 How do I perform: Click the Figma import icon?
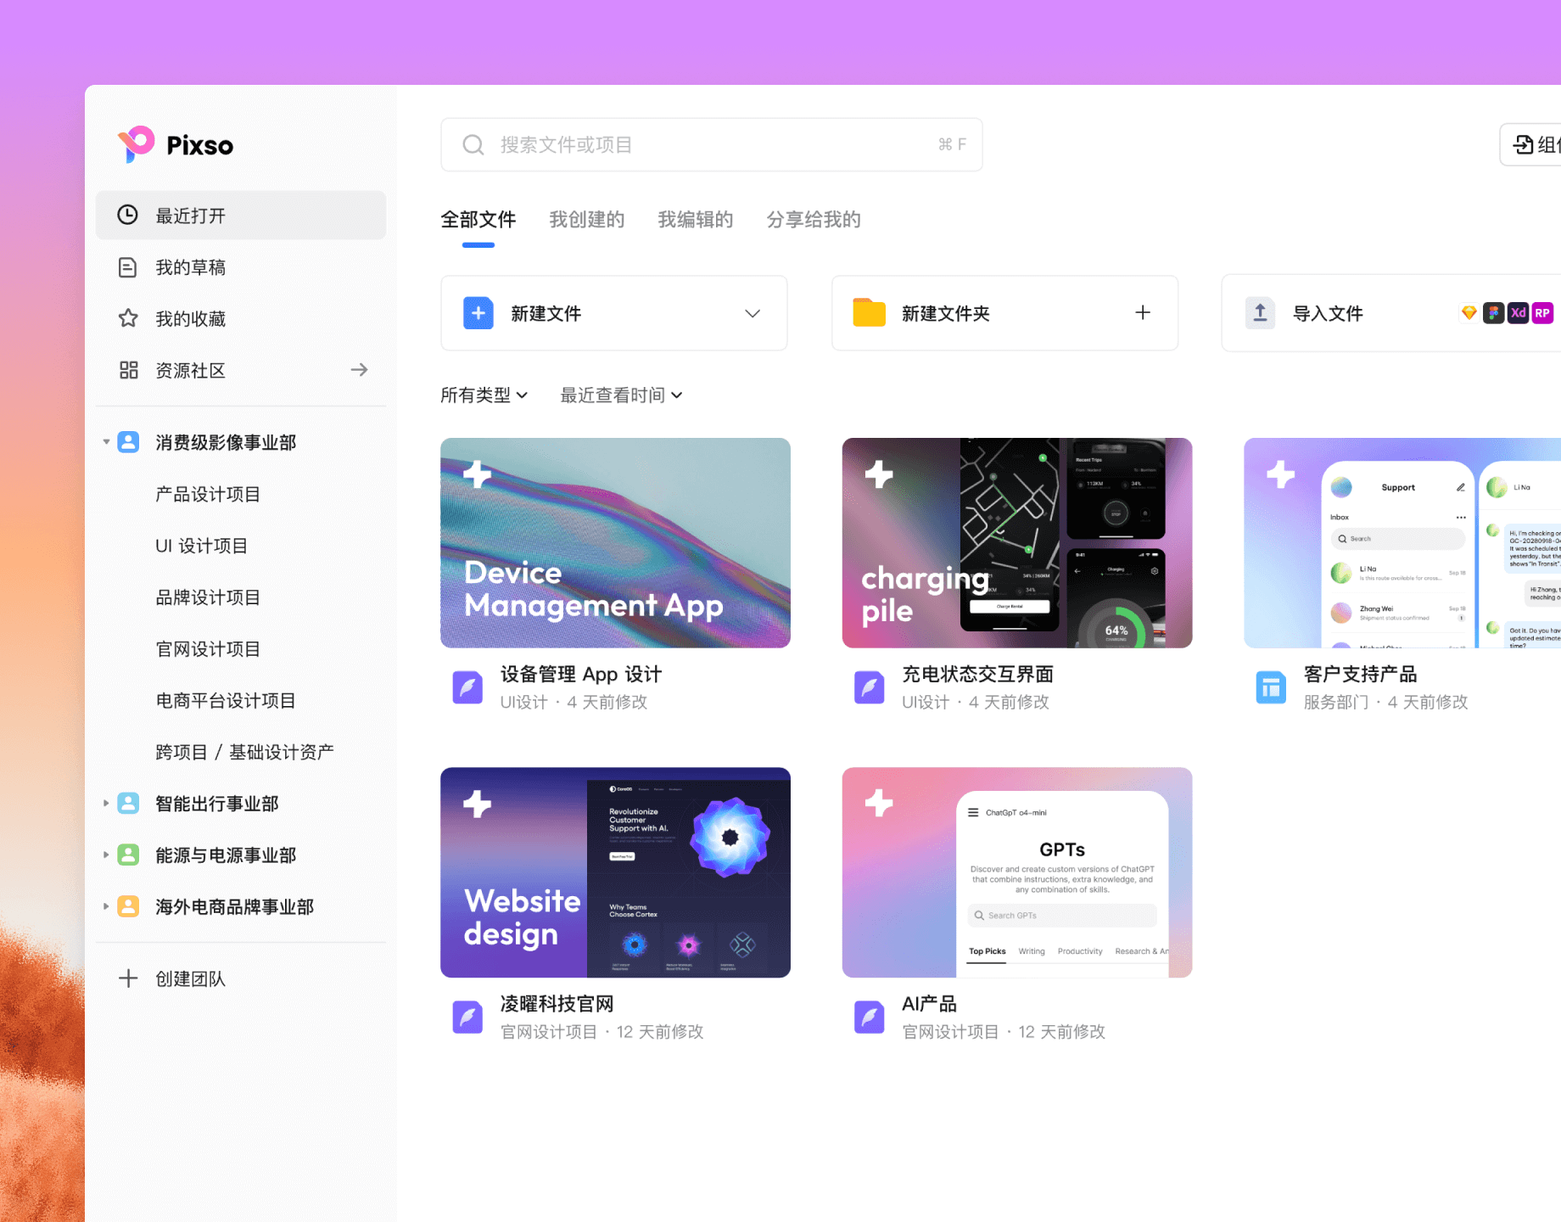tap(1494, 312)
